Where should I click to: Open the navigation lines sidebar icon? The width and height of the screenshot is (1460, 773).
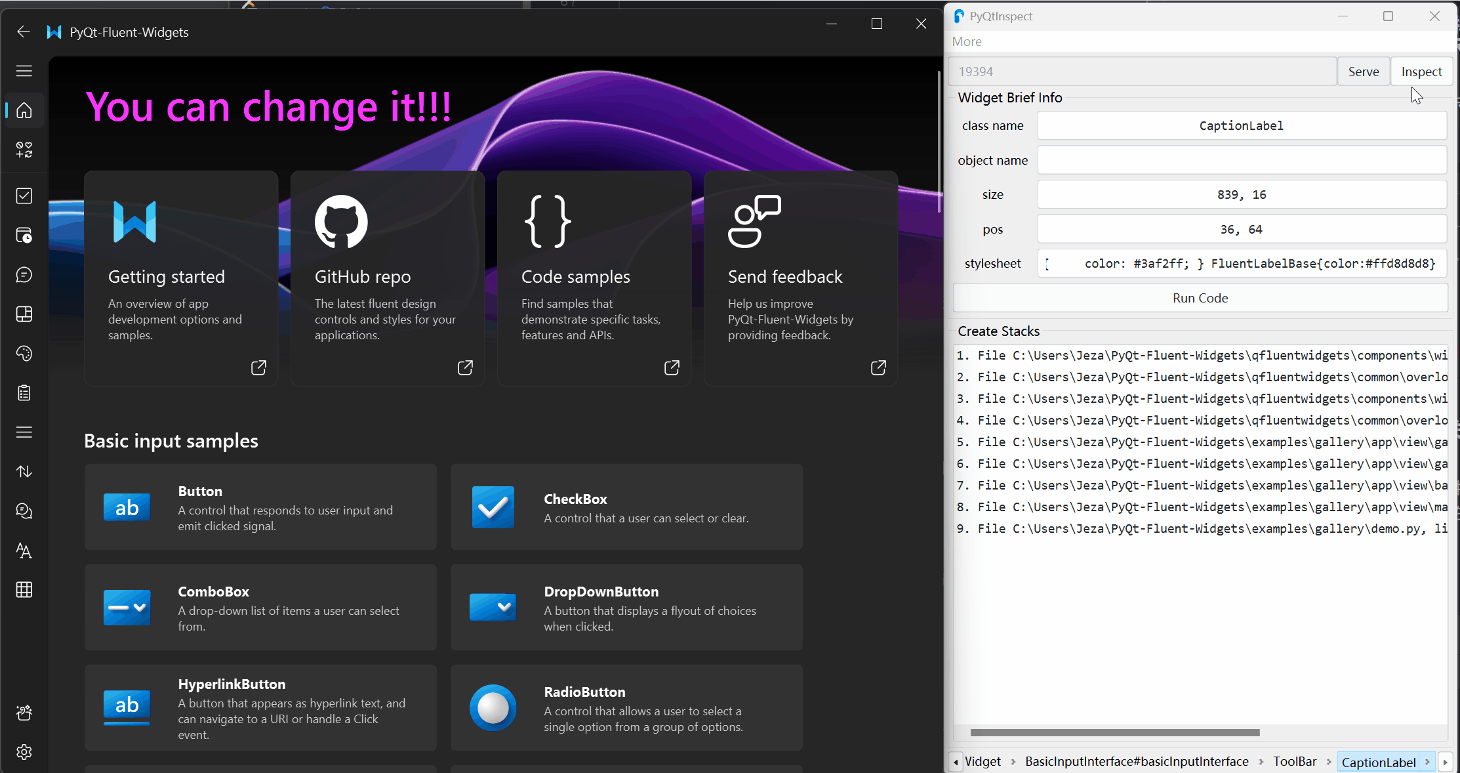[24, 432]
